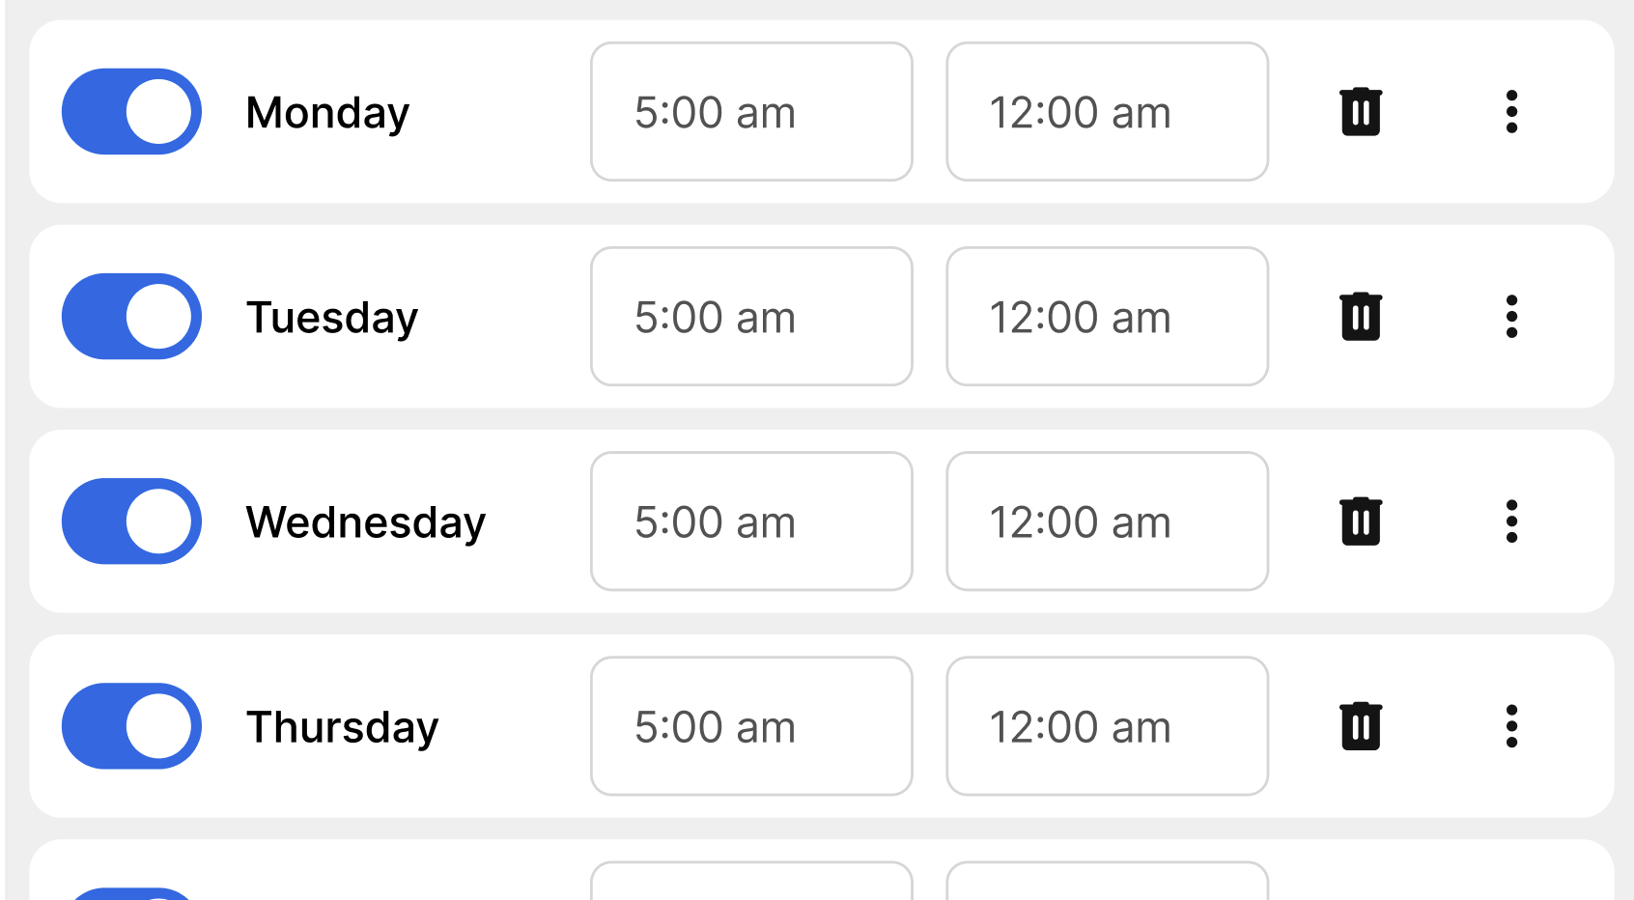1634x900 pixels.
Task: Open more options for Monday
Action: pyautogui.click(x=1511, y=112)
